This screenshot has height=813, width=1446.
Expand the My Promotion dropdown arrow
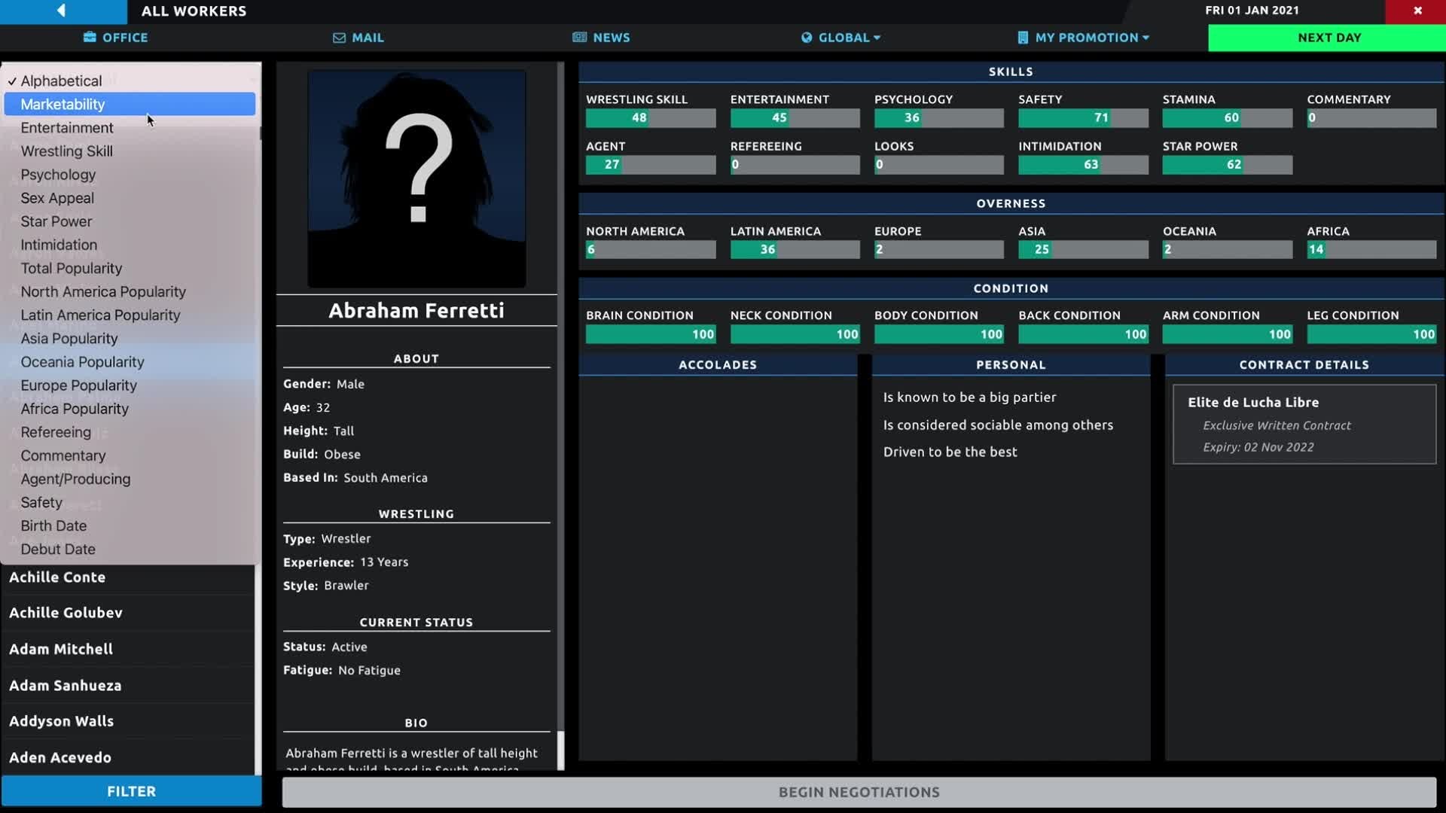coord(1146,38)
